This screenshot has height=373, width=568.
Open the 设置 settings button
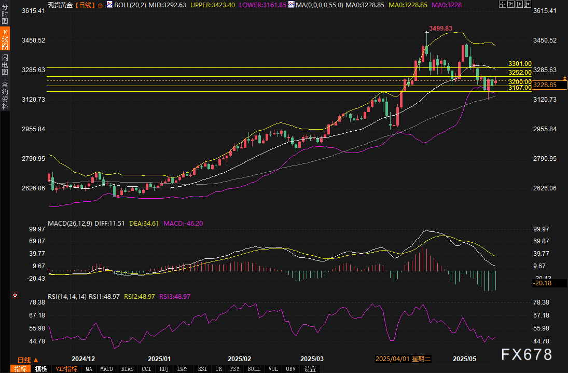310,369
